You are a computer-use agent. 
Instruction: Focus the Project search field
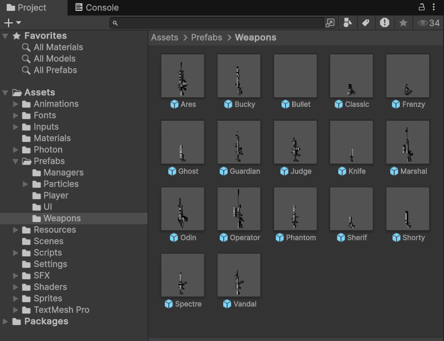tap(217, 23)
